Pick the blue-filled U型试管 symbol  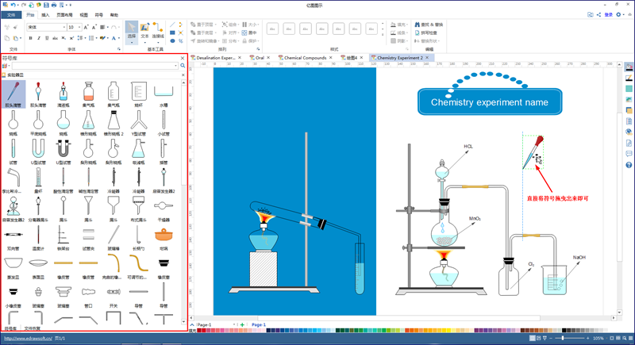tap(38, 148)
